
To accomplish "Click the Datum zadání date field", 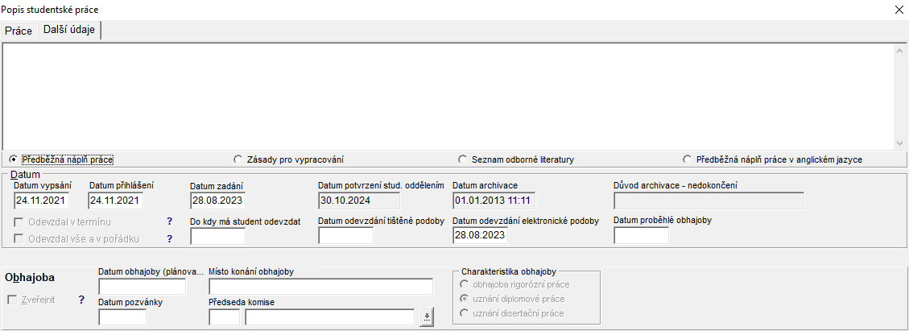I will [x=217, y=201].
